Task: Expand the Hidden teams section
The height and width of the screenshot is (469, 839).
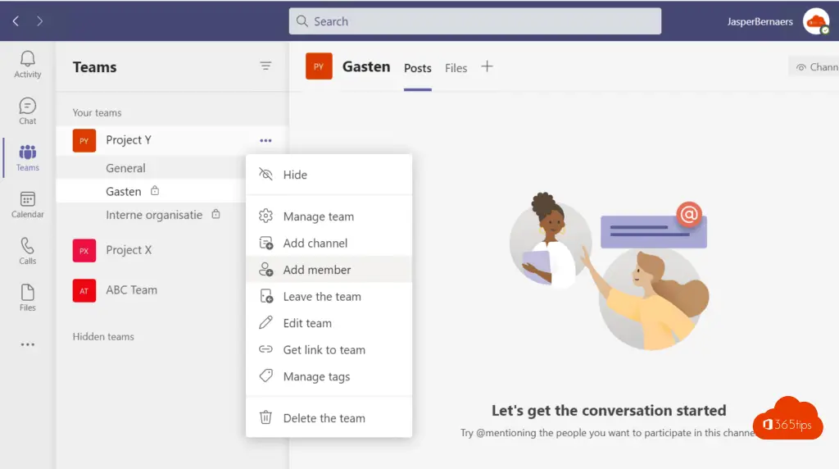Action: [x=103, y=336]
